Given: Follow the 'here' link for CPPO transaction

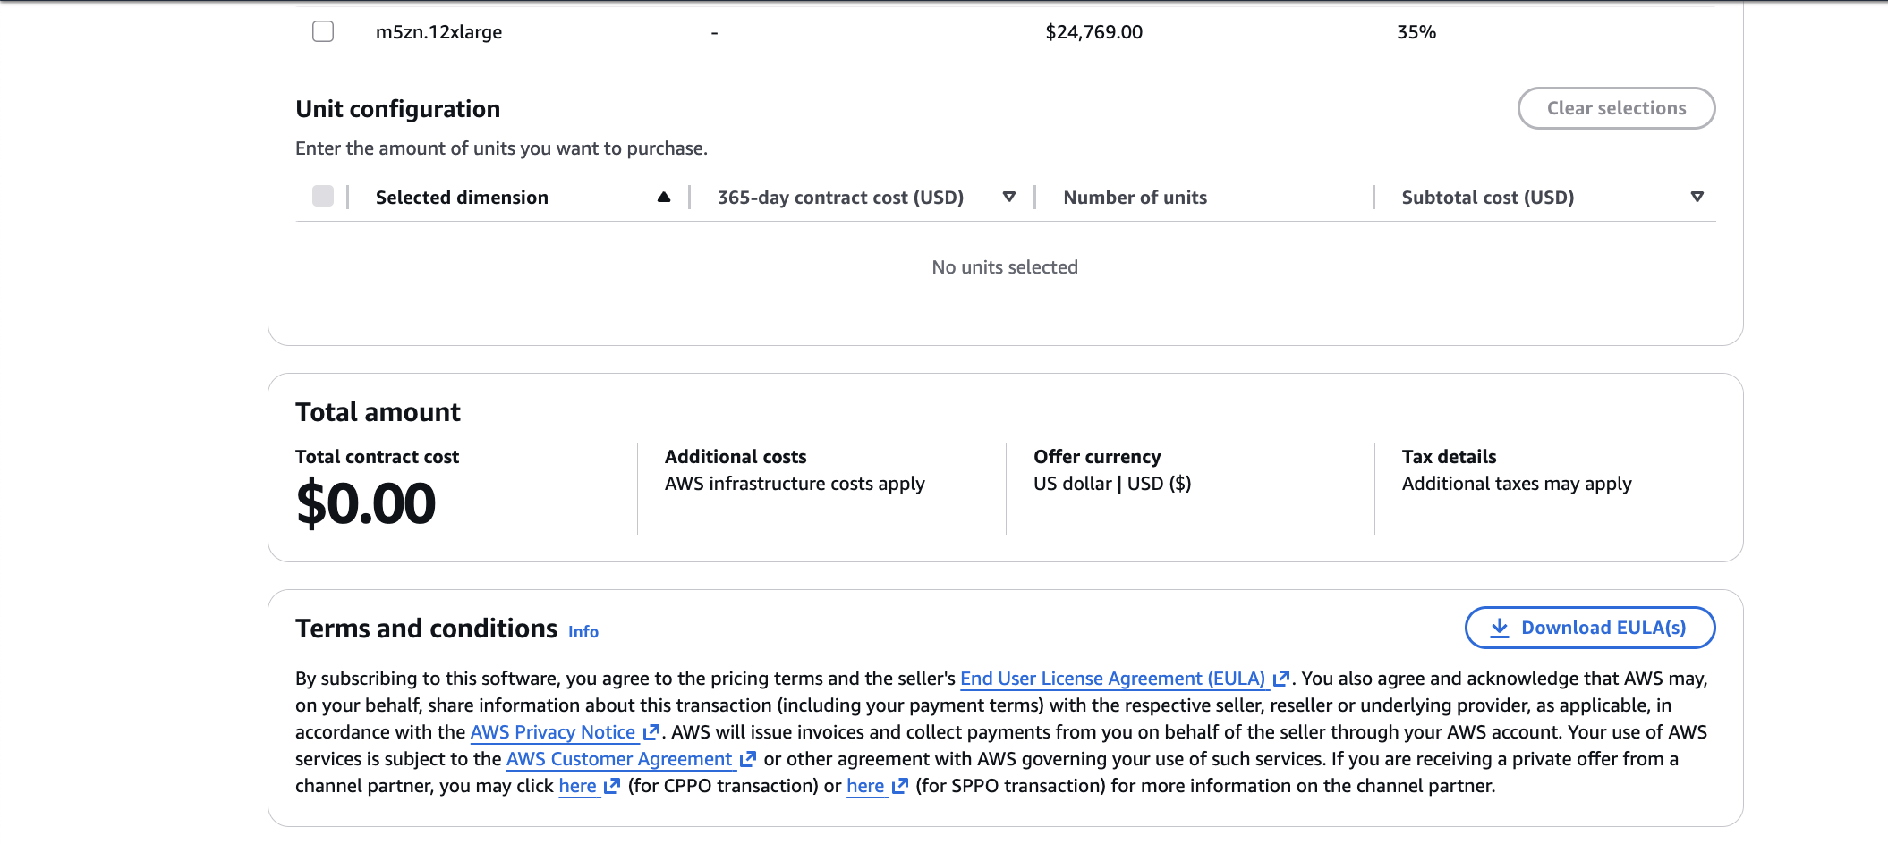Looking at the screenshot, I should [x=577, y=786].
